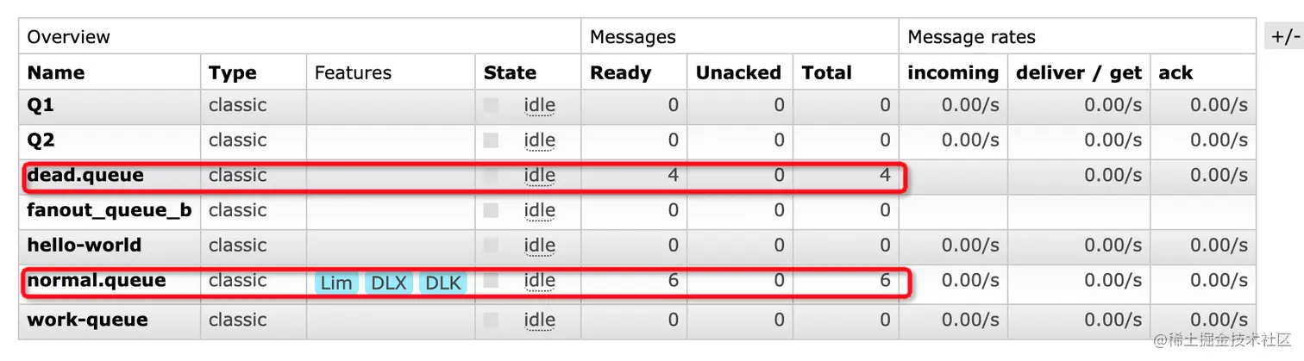This screenshot has width=1304, height=361.
Task: Open the work-queue details page
Action: 87,320
